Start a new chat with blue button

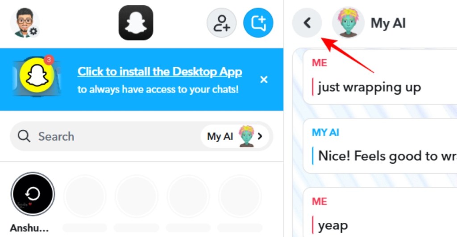point(258,23)
